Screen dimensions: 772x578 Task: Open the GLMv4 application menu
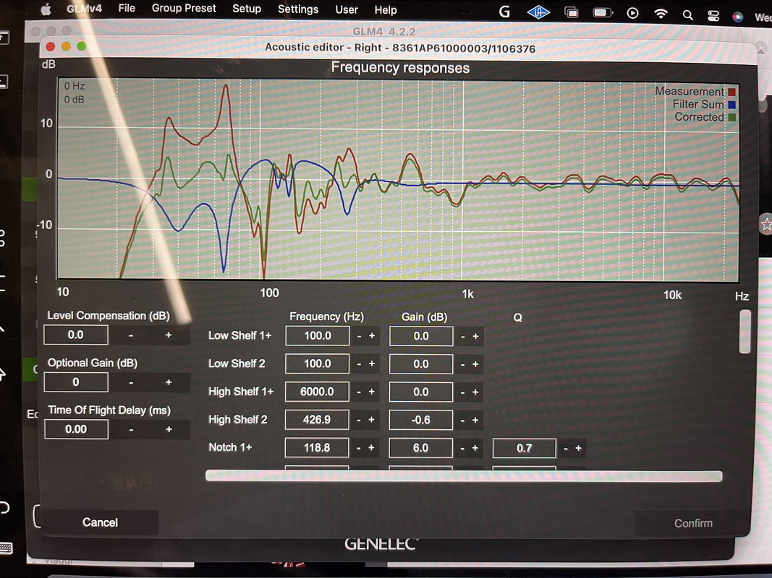pyautogui.click(x=84, y=9)
